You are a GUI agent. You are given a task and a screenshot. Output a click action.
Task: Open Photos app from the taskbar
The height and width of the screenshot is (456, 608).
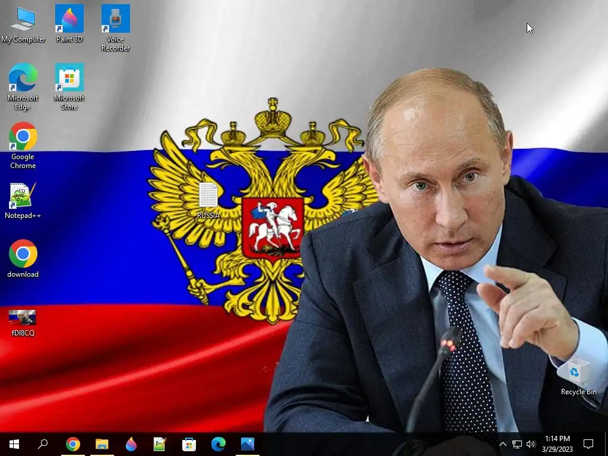pos(248,444)
